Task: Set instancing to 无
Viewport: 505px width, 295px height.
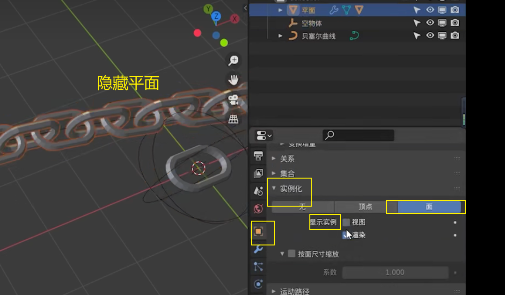Action: coord(302,207)
